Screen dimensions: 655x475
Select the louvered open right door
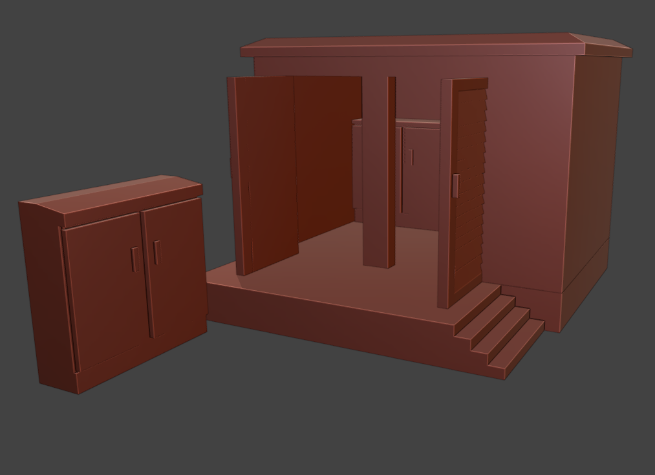[463, 192]
